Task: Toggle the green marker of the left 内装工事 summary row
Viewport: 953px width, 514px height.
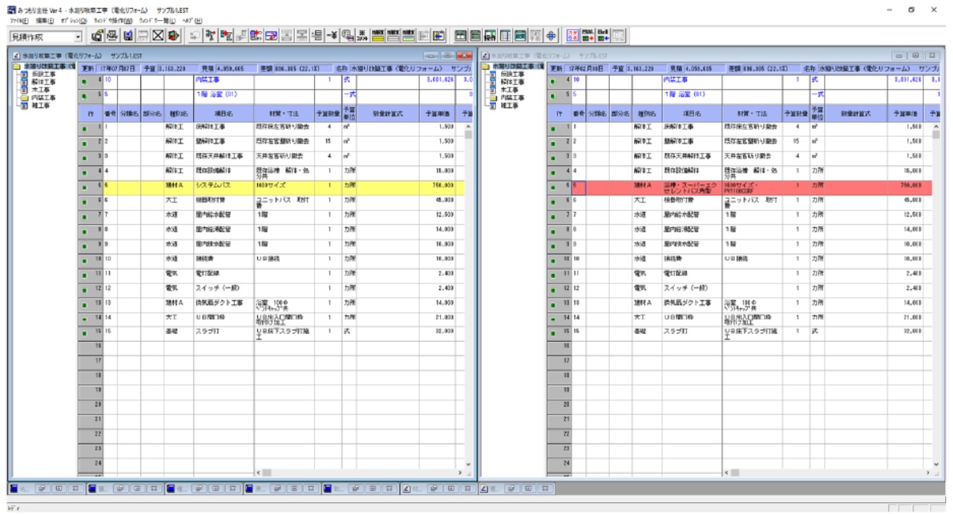Action: 84,82
